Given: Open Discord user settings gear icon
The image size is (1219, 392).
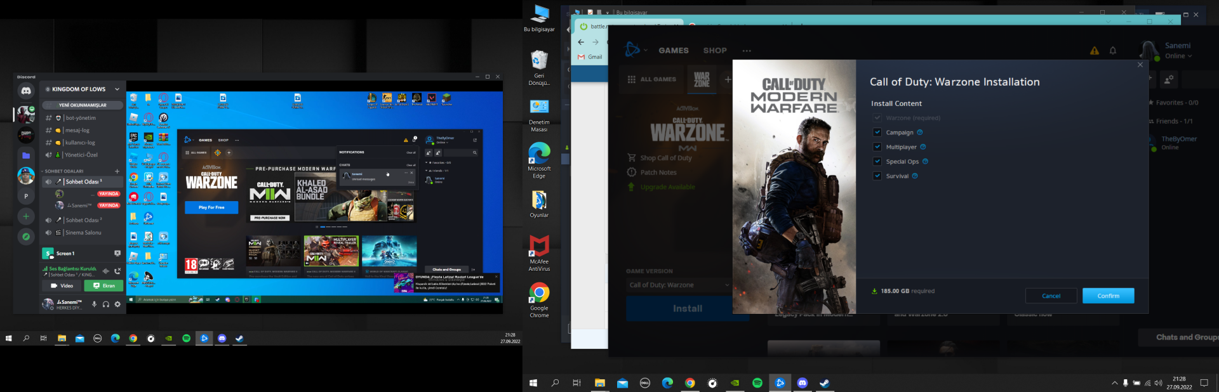Looking at the screenshot, I should tap(117, 304).
